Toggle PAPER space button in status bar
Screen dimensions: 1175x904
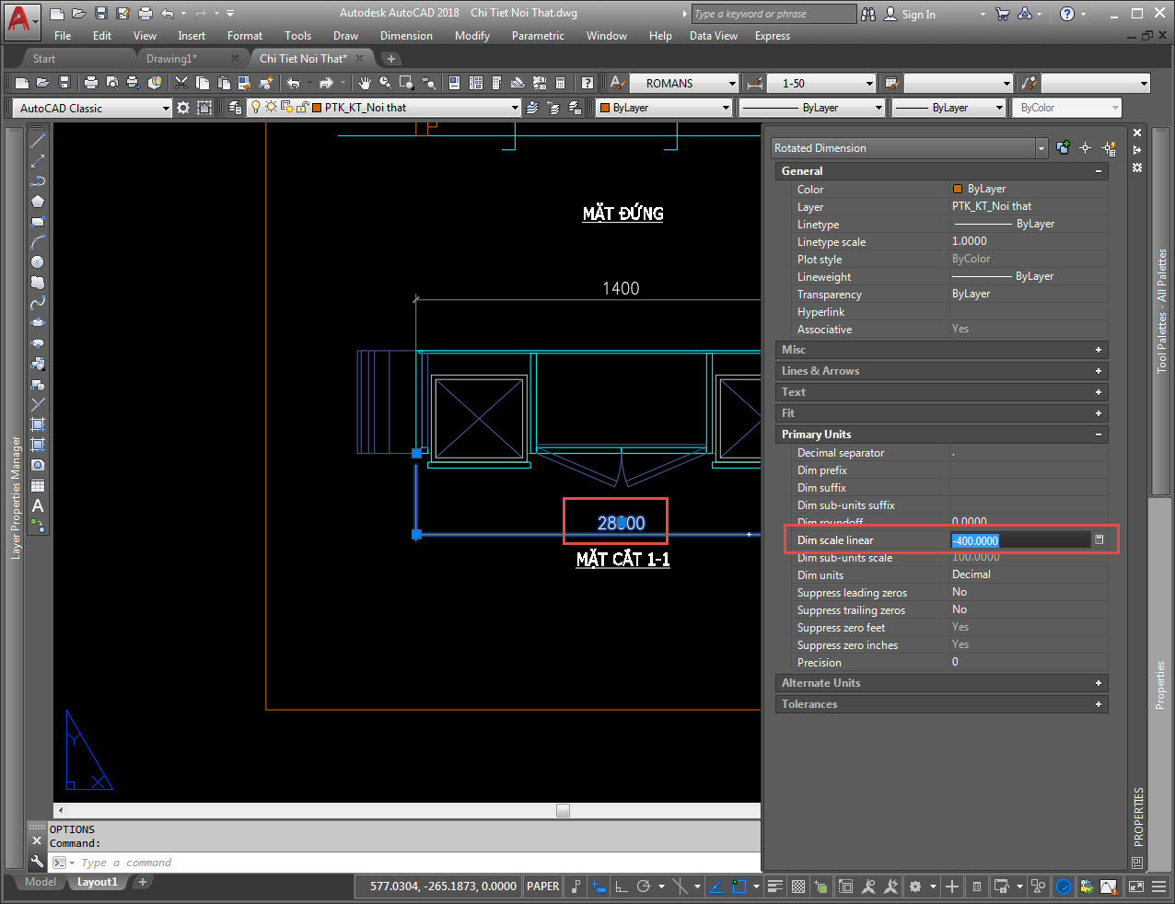pos(542,887)
